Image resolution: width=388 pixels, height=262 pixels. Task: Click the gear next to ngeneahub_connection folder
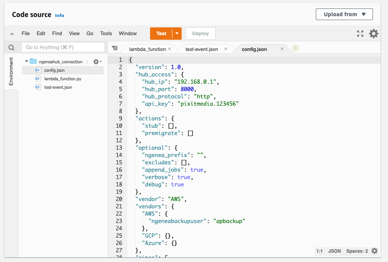pos(97,61)
